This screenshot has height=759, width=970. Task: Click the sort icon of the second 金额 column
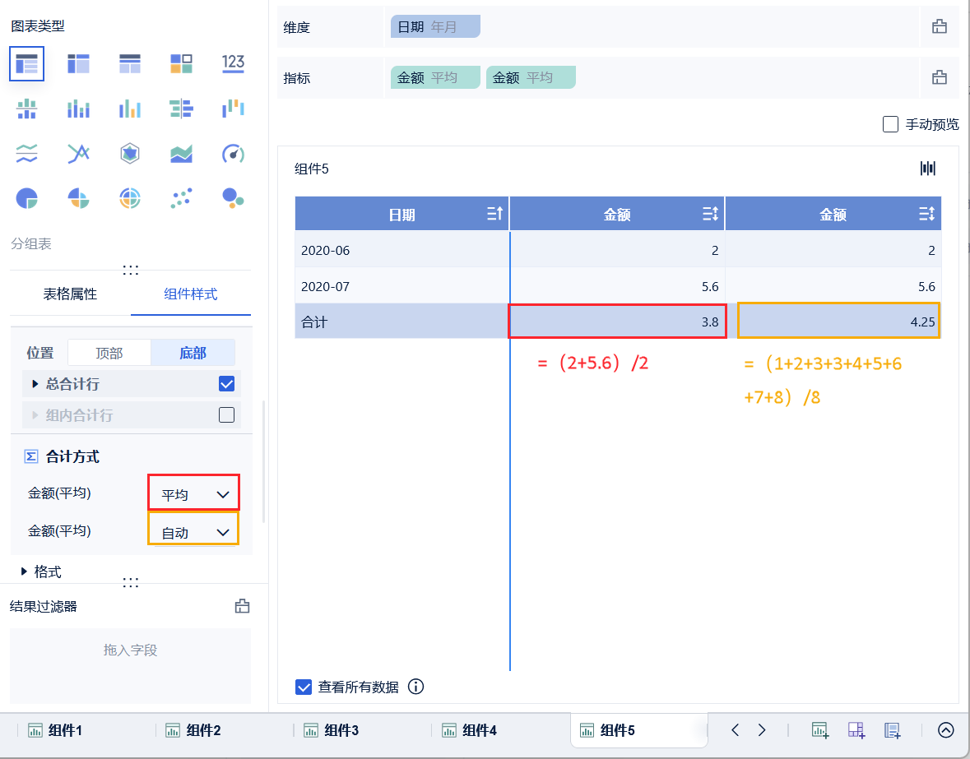click(926, 214)
